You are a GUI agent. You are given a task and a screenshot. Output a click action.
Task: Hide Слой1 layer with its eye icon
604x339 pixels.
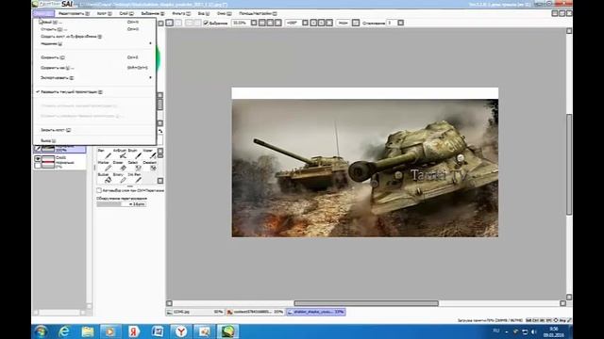pyautogui.click(x=38, y=158)
